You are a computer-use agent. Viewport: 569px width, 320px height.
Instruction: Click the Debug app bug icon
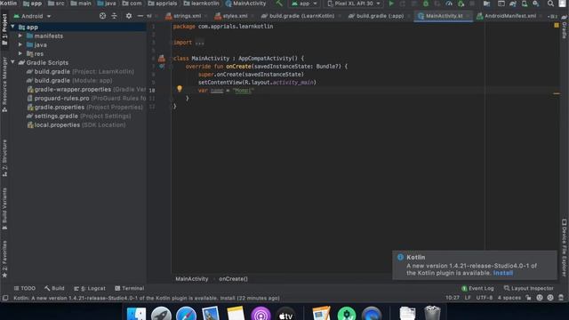coord(426,4)
